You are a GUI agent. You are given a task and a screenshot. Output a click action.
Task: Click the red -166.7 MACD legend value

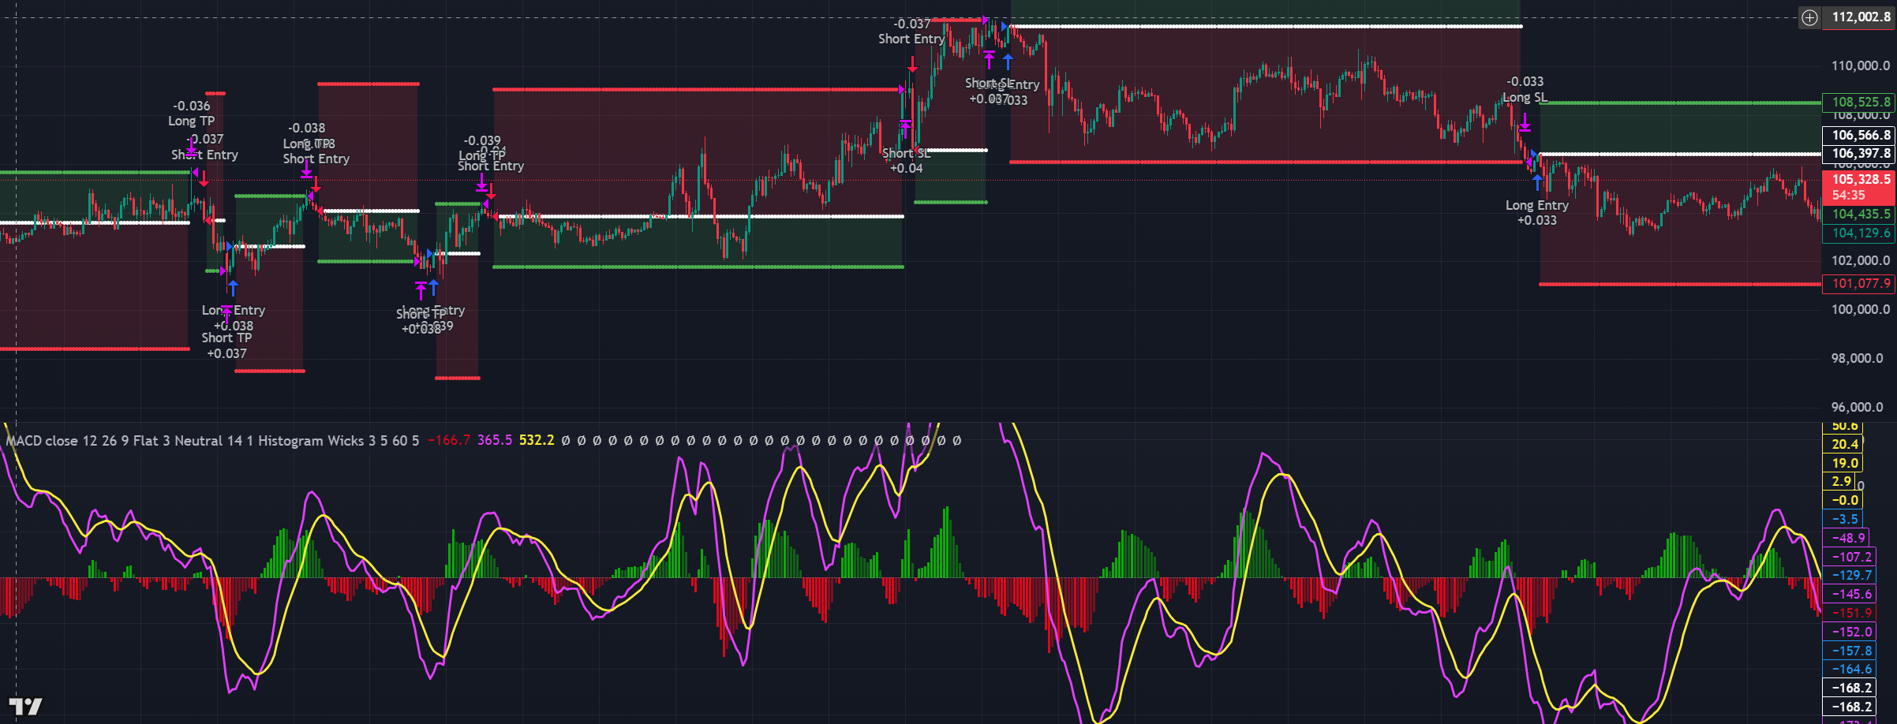(449, 441)
